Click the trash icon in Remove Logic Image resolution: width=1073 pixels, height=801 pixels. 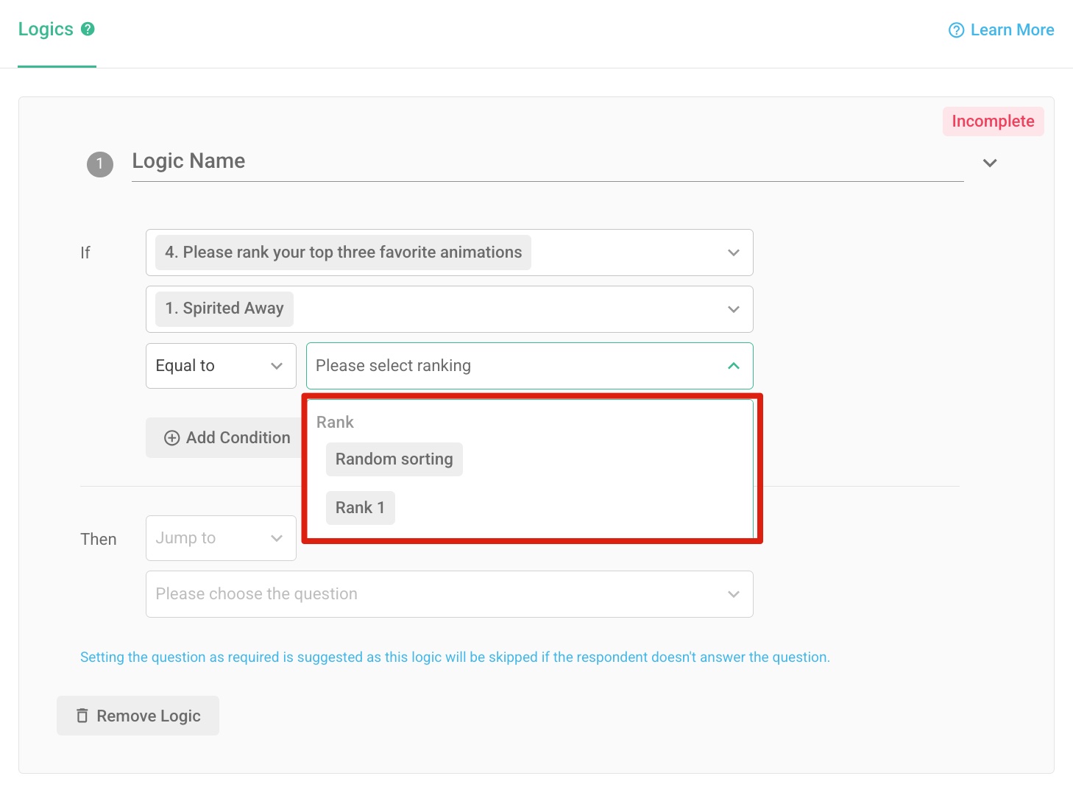pyautogui.click(x=82, y=716)
